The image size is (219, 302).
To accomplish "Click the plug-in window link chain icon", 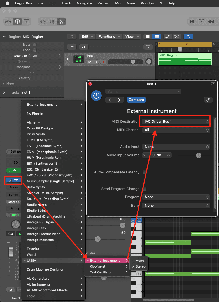I will pyautogui.click(x=208, y=100).
